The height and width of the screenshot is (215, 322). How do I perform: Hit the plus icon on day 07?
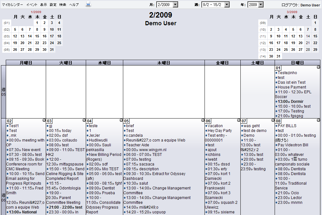click(273, 120)
